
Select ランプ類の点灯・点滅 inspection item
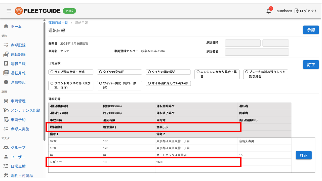point(71,72)
